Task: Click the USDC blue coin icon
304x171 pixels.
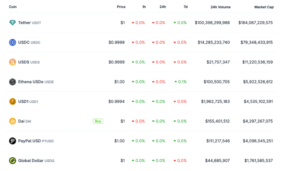Action: [x=12, y=42]
